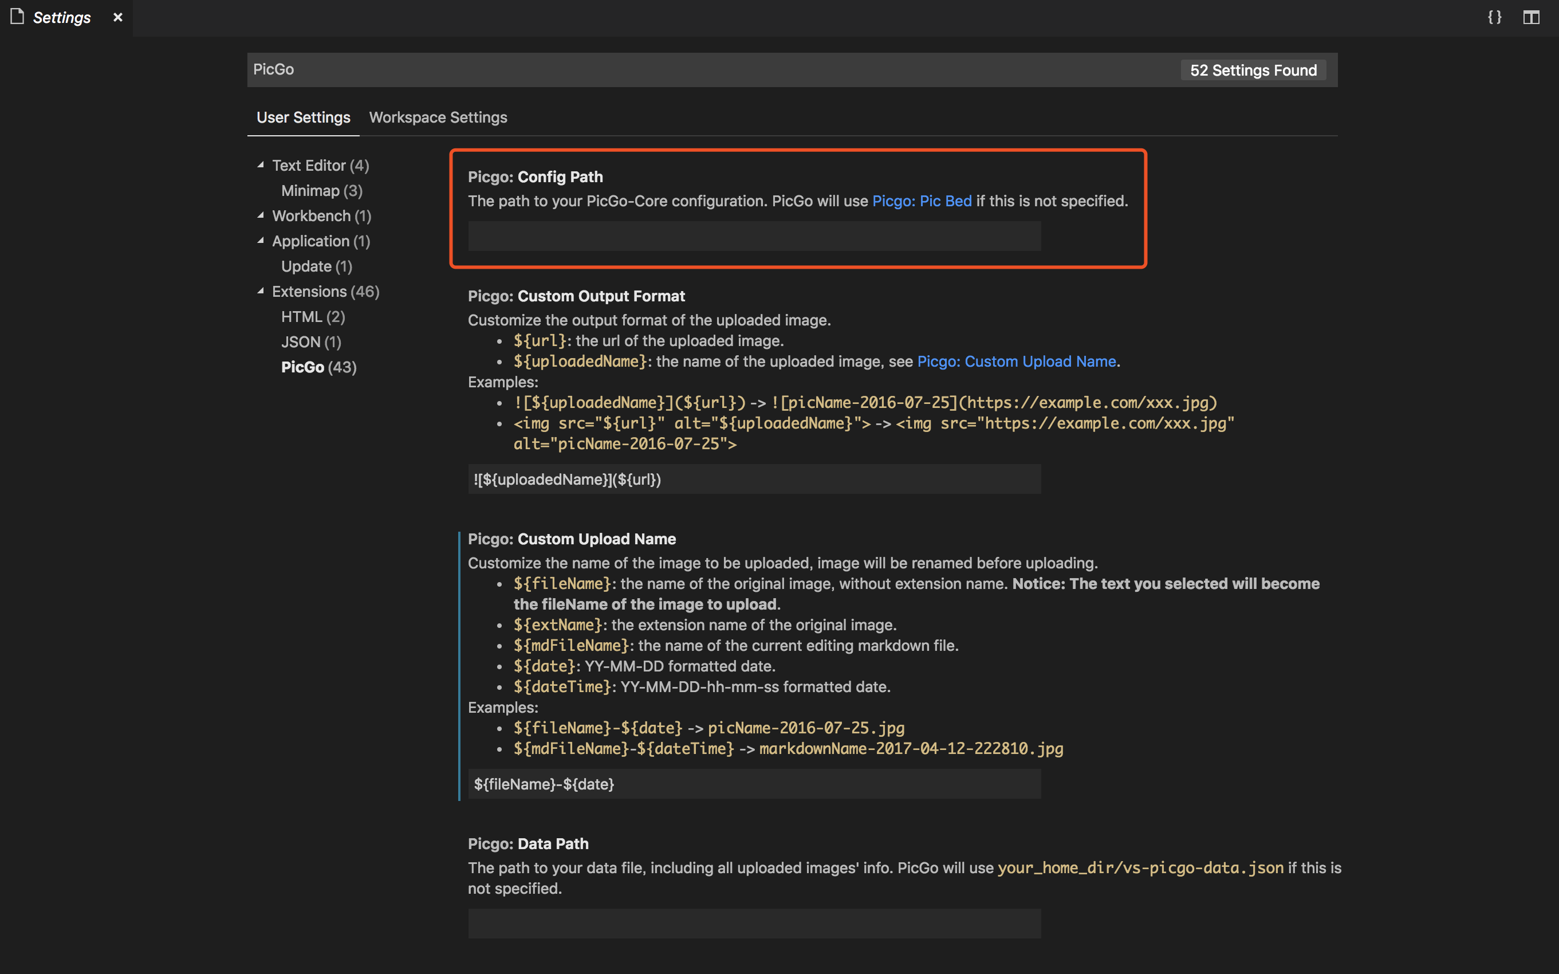
Task: Click Custom Output Format input field
Action: tap(754, 480)
